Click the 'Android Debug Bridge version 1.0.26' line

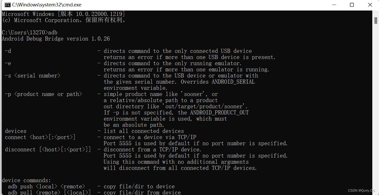56,39
